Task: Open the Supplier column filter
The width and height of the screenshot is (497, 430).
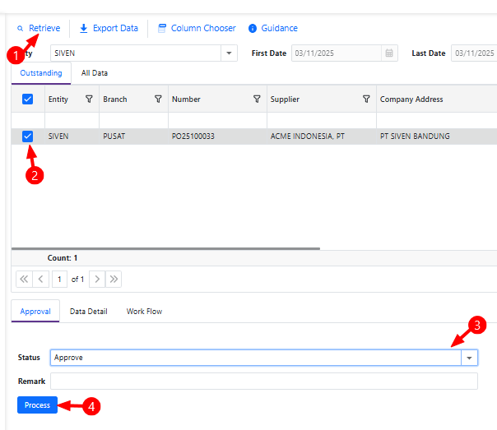Action: tap(366, 99)
